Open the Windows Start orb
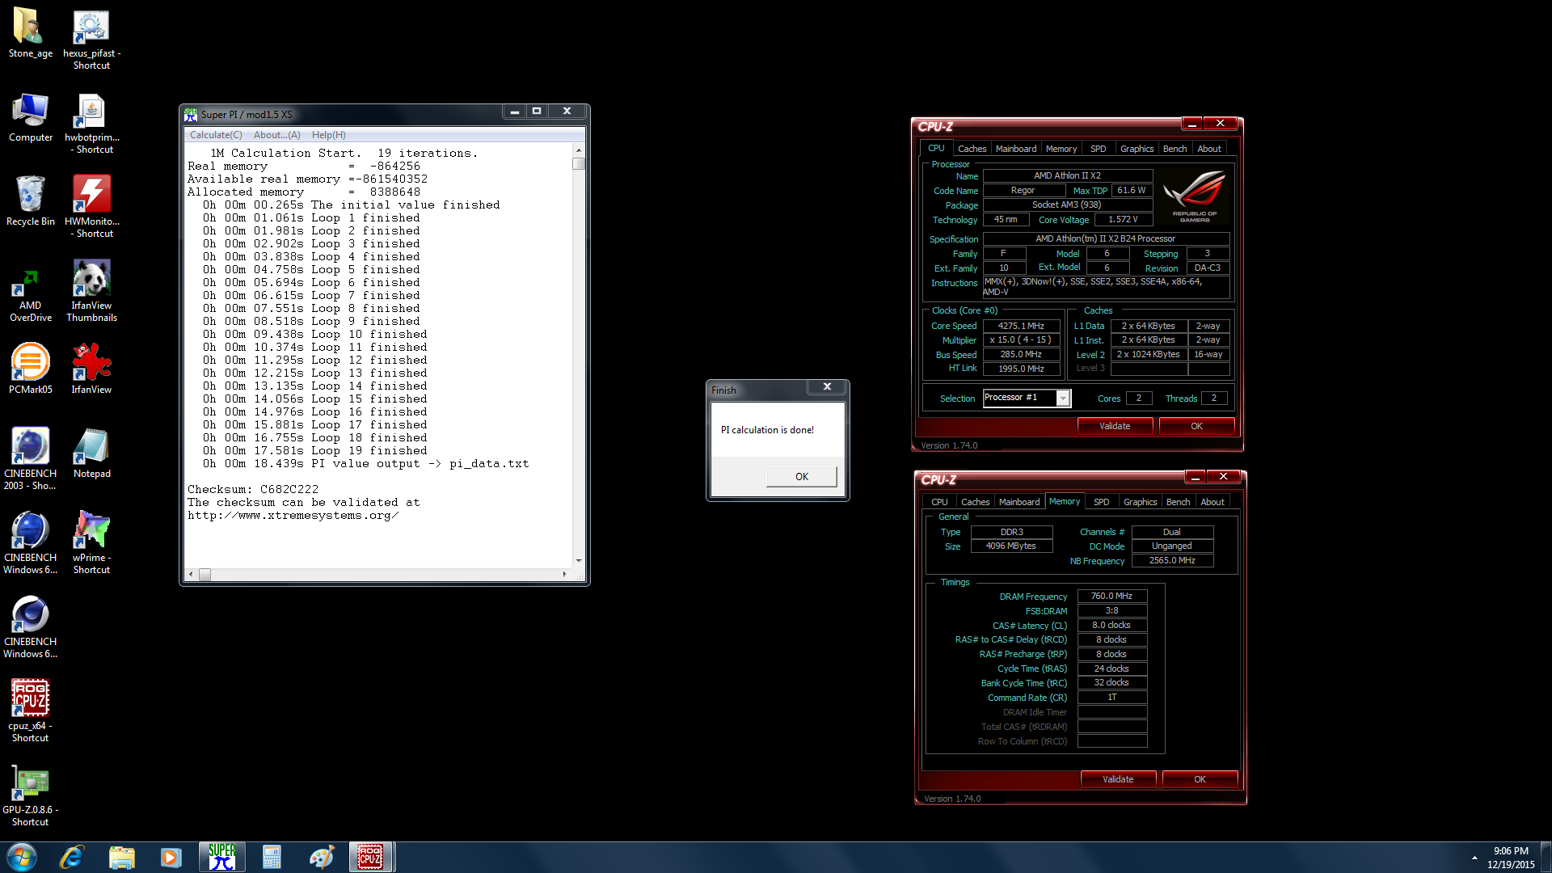 pos(22,857)
